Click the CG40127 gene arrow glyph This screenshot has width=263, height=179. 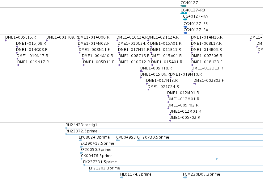tap(183, 6)
